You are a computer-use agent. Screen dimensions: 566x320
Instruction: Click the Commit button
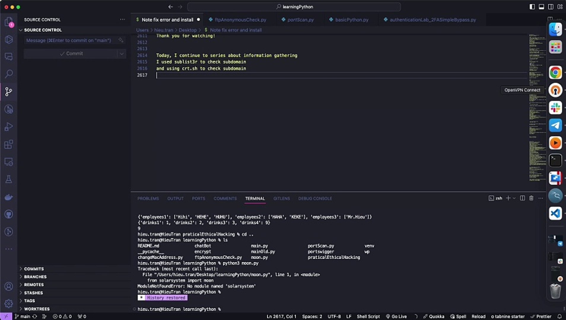pos(71,53)
